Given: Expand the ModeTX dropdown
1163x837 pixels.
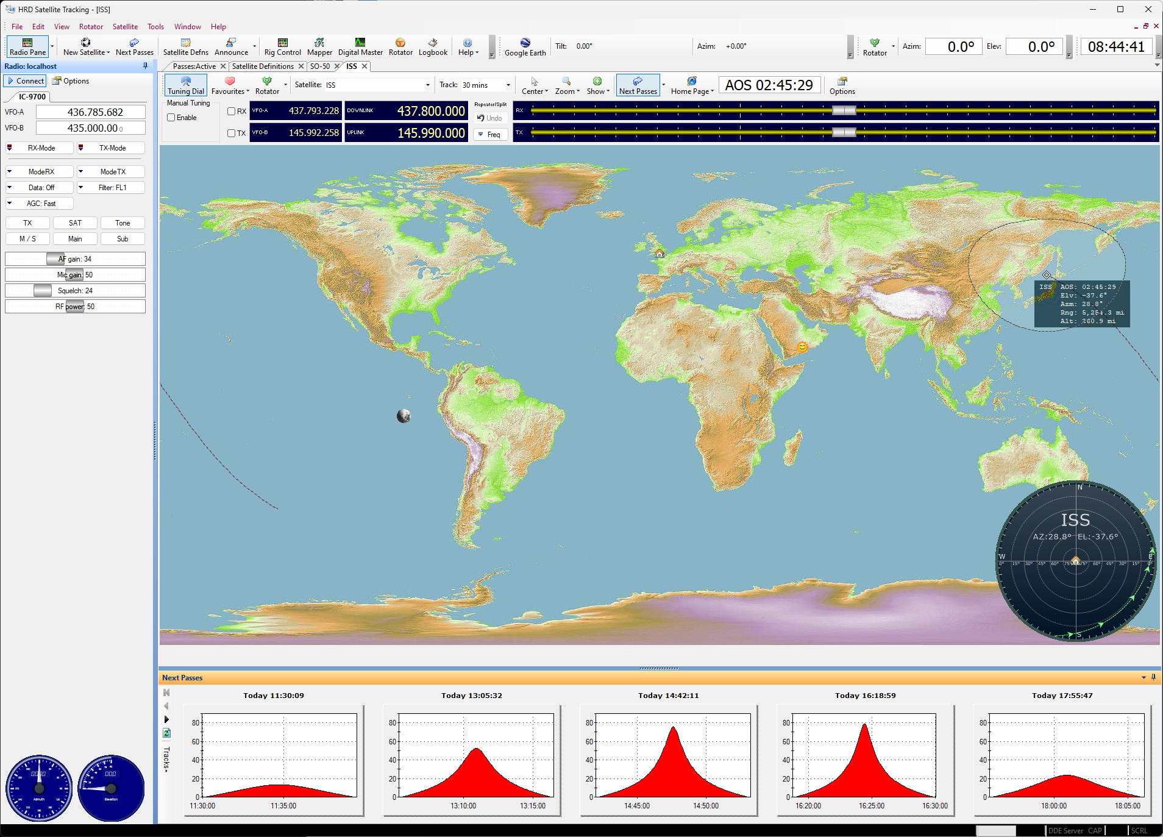Looking at the screenshot, I should coord(111,172).
